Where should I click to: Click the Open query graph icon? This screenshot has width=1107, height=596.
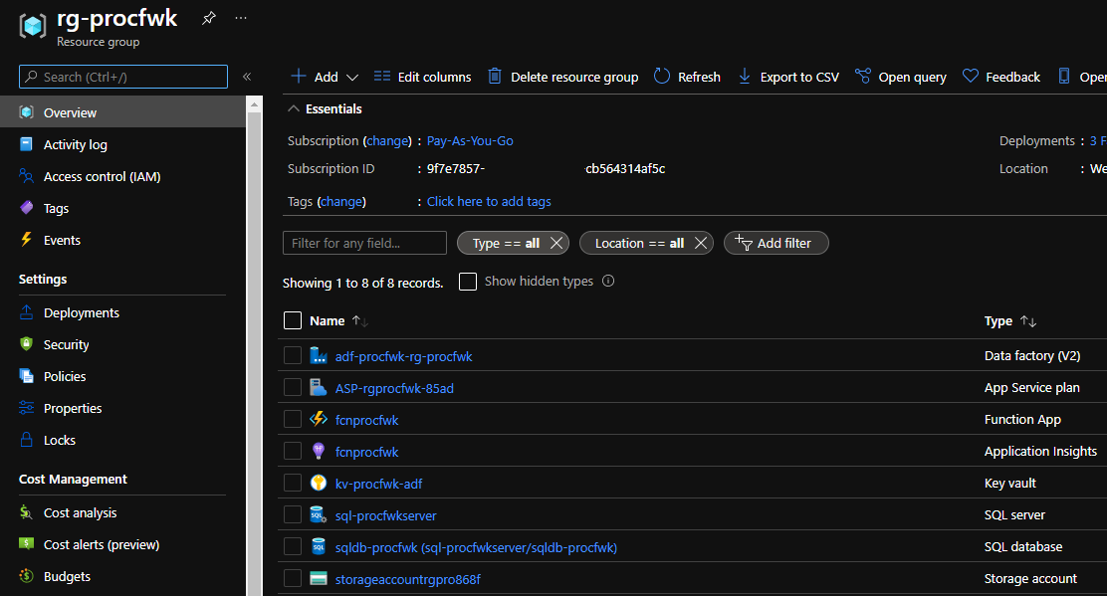(x=863, y=77)
